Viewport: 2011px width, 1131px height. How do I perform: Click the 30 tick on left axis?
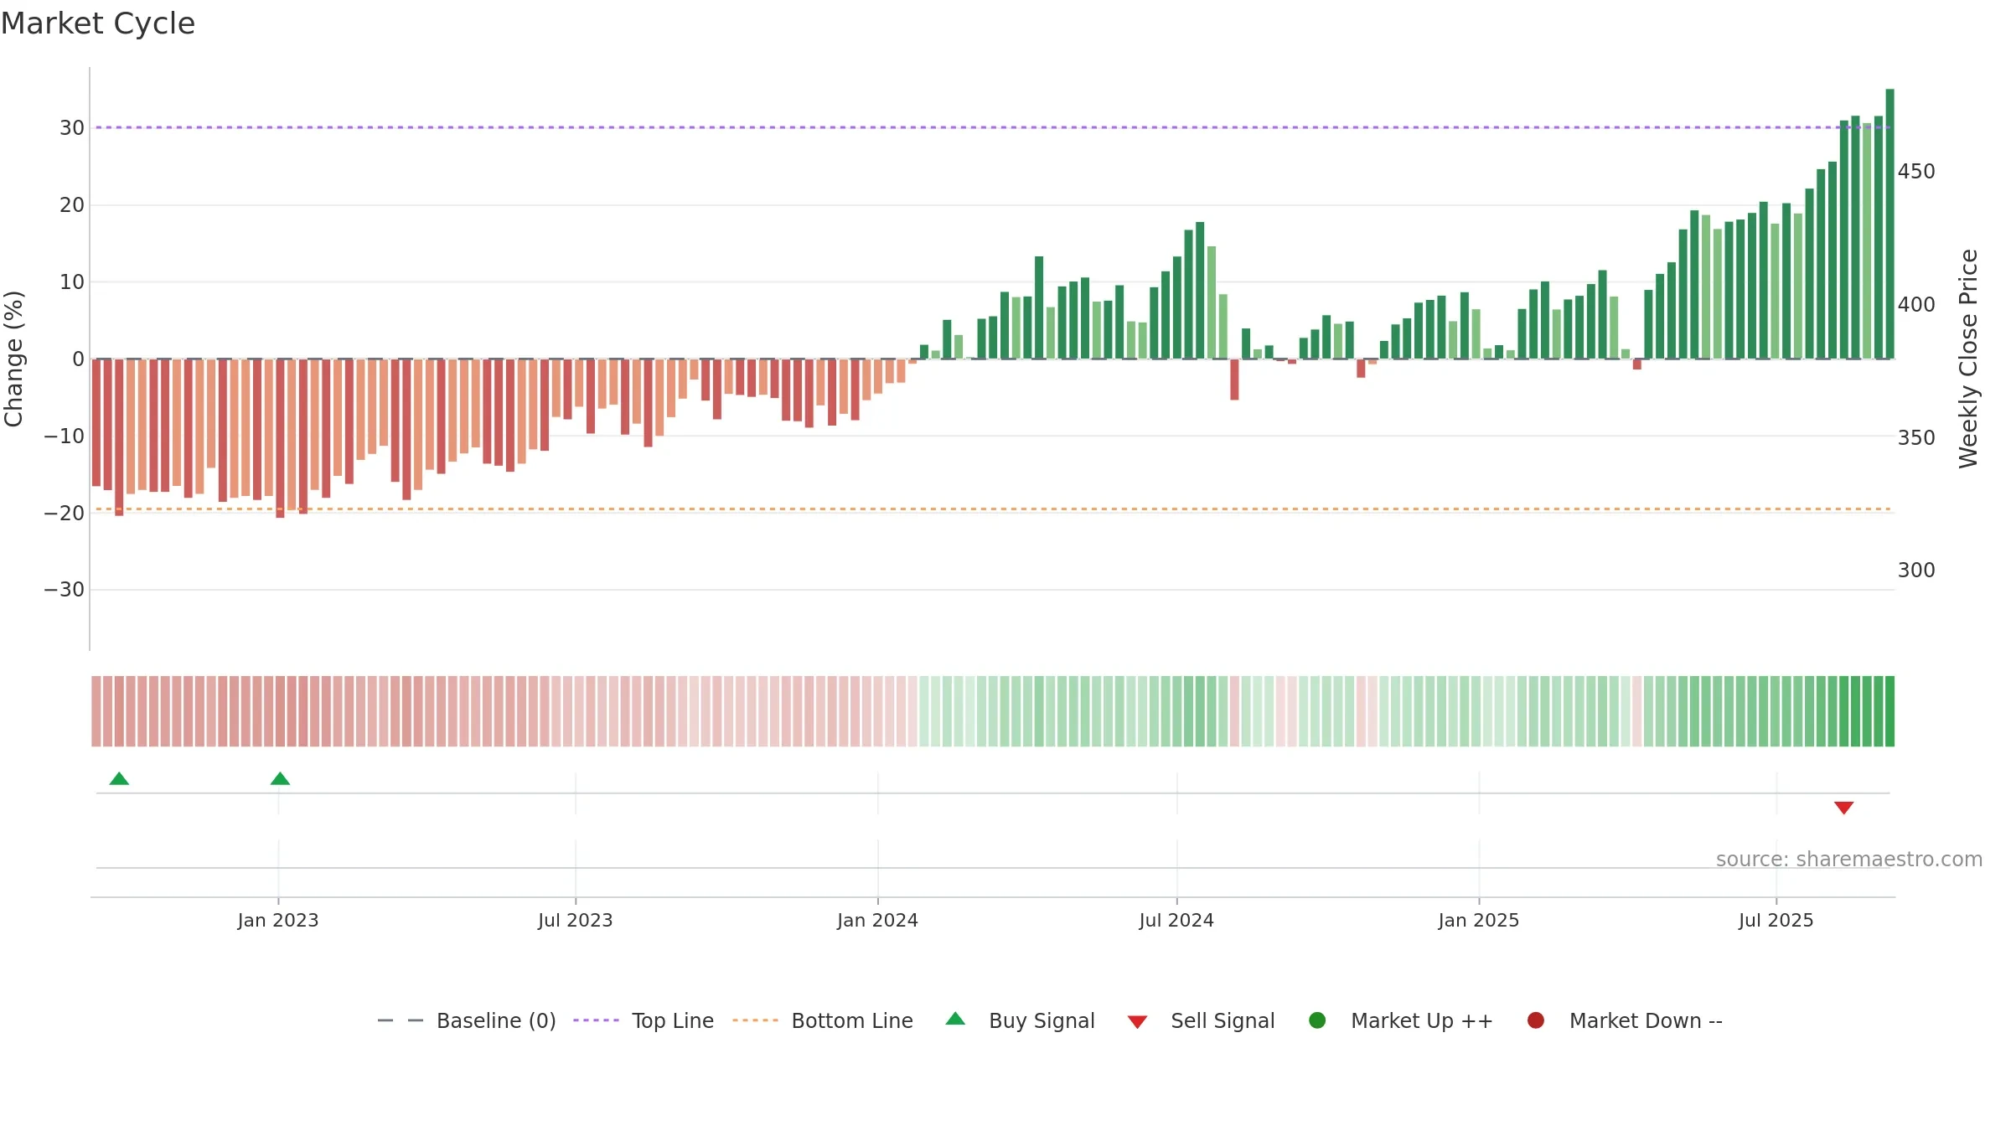[72, 128]
